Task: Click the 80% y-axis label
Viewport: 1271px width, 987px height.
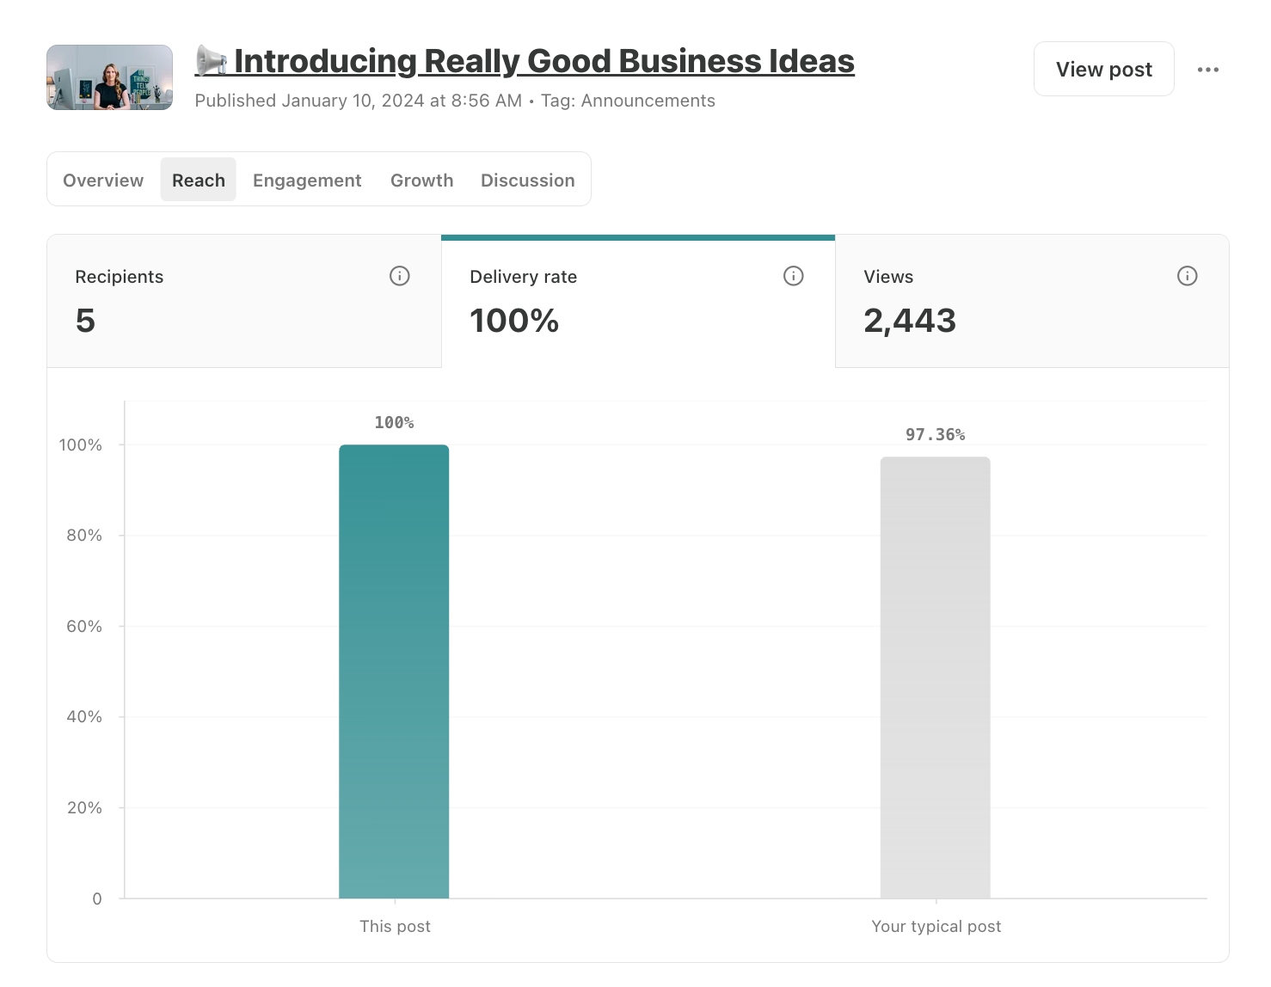Action: click(84, 535)
